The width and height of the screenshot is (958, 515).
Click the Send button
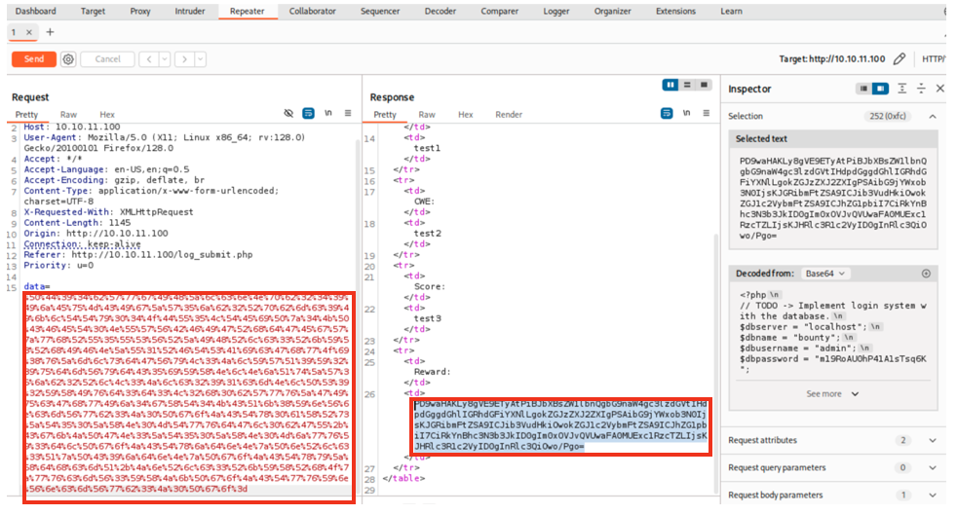34,59
